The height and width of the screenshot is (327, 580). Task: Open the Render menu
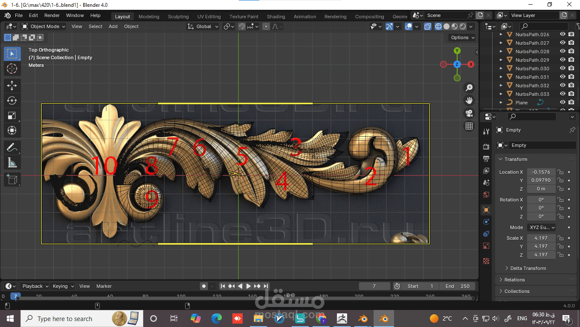(52, 15)
